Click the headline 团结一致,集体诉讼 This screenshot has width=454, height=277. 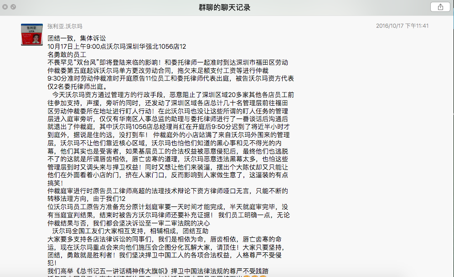77,38
